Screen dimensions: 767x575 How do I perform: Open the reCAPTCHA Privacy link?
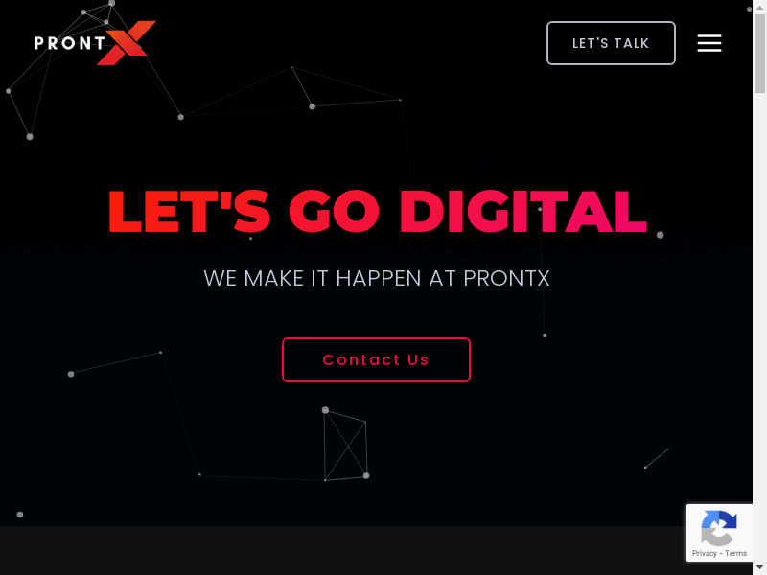coord(704,553)
